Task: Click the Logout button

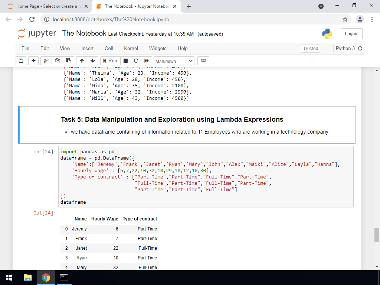Action: (351, 34)
